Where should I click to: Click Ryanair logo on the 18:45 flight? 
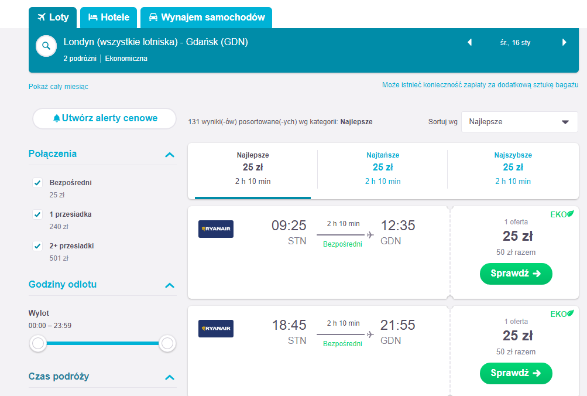click(216, 329)
